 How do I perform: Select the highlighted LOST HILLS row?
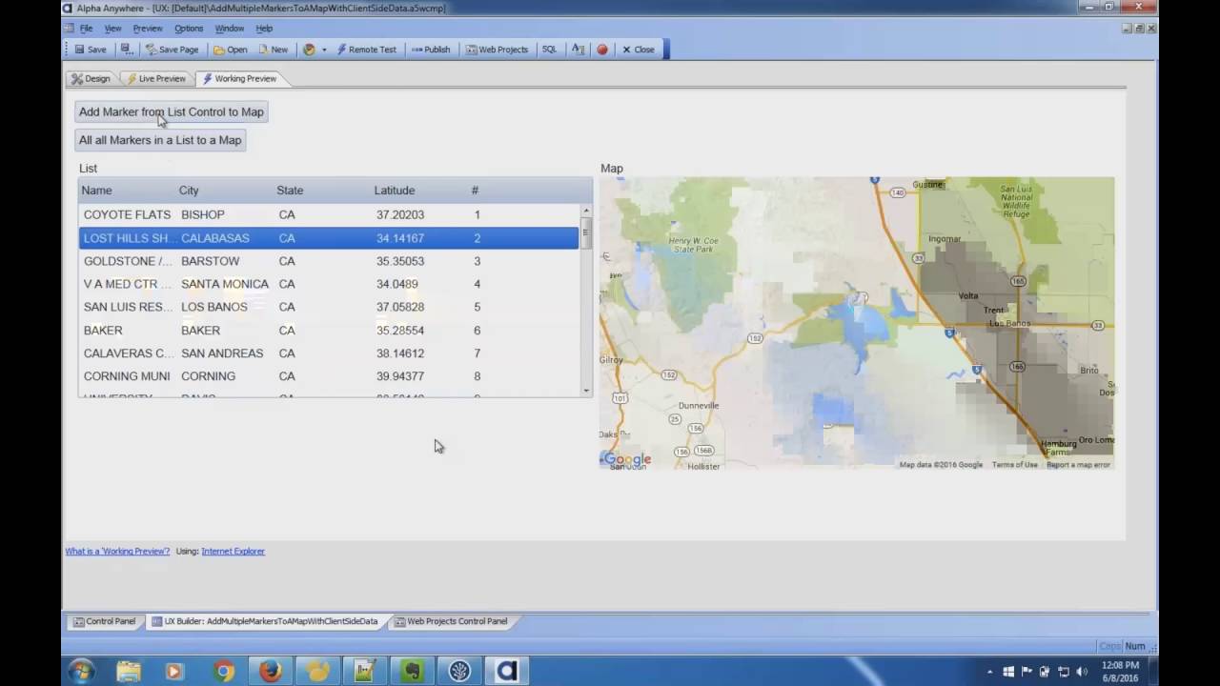point(329,238)
